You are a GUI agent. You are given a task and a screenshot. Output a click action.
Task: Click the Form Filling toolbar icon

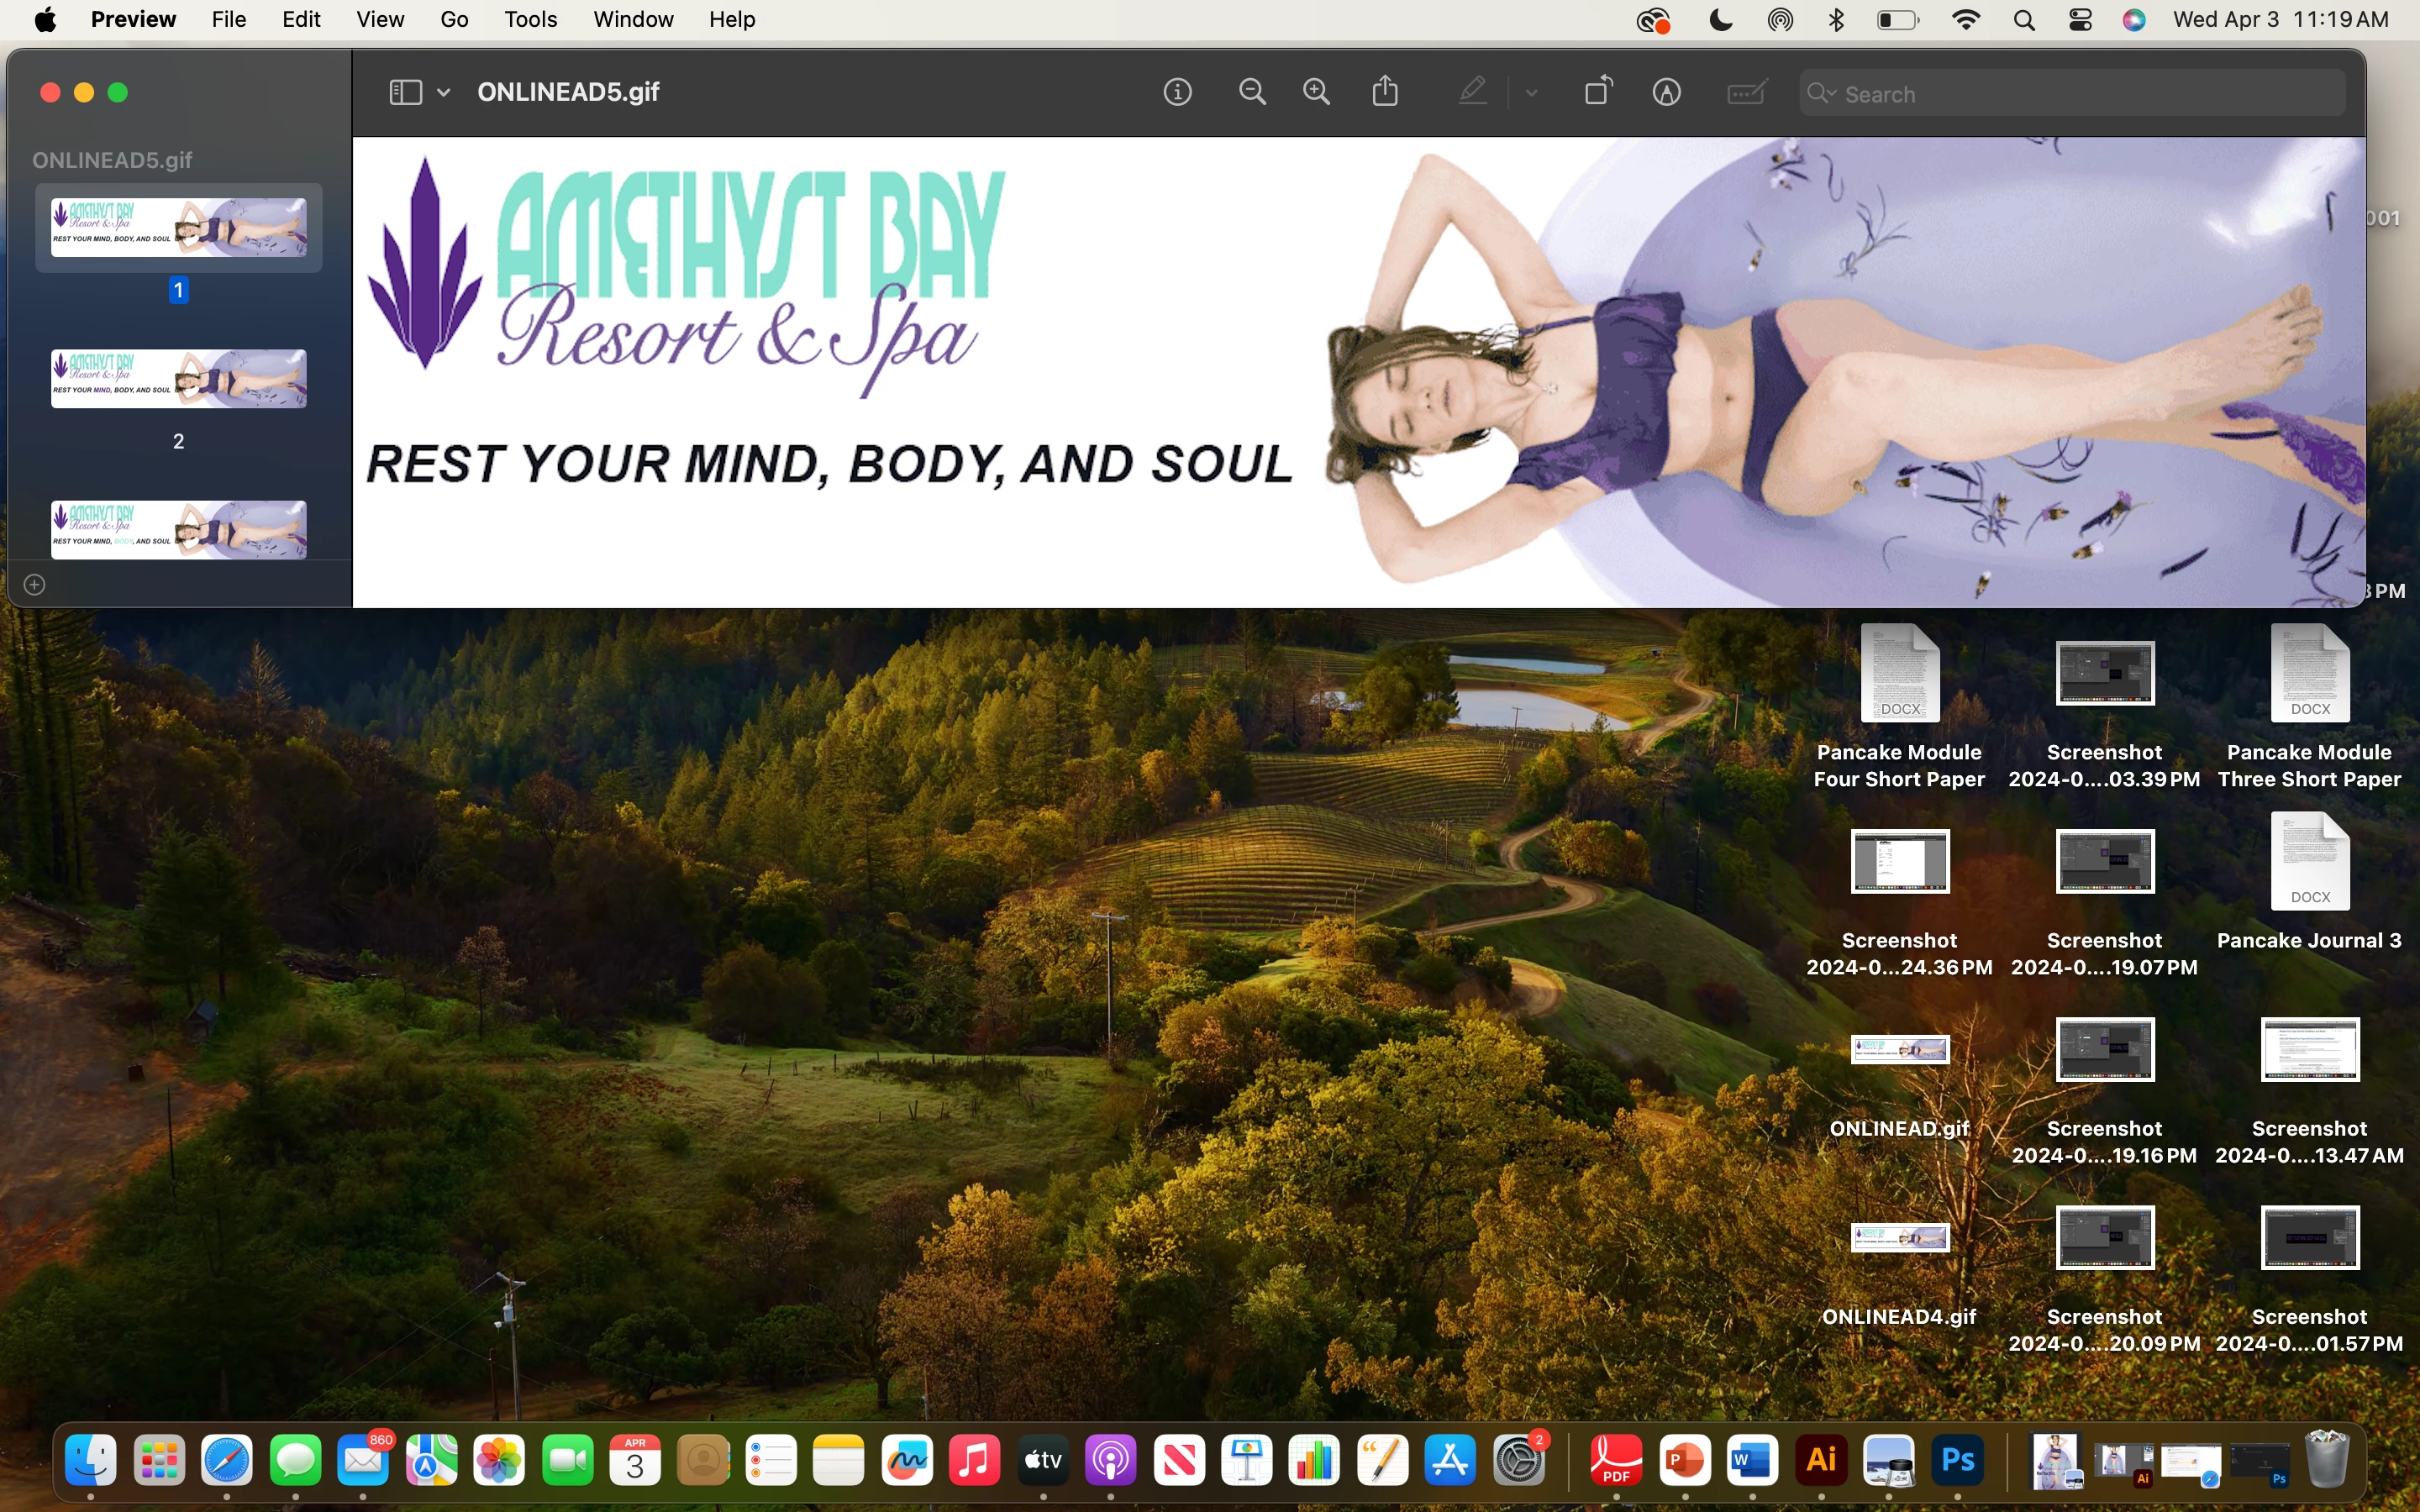[1746, 93]
